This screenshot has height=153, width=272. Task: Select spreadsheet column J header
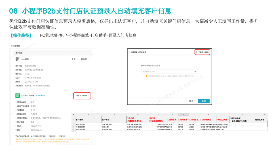[242, 114]
